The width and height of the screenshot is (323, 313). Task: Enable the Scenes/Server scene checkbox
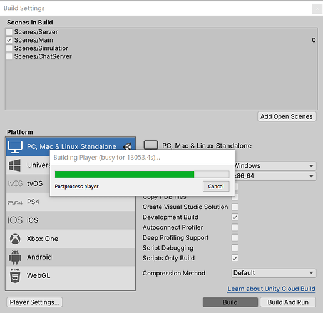click(9, 32)
